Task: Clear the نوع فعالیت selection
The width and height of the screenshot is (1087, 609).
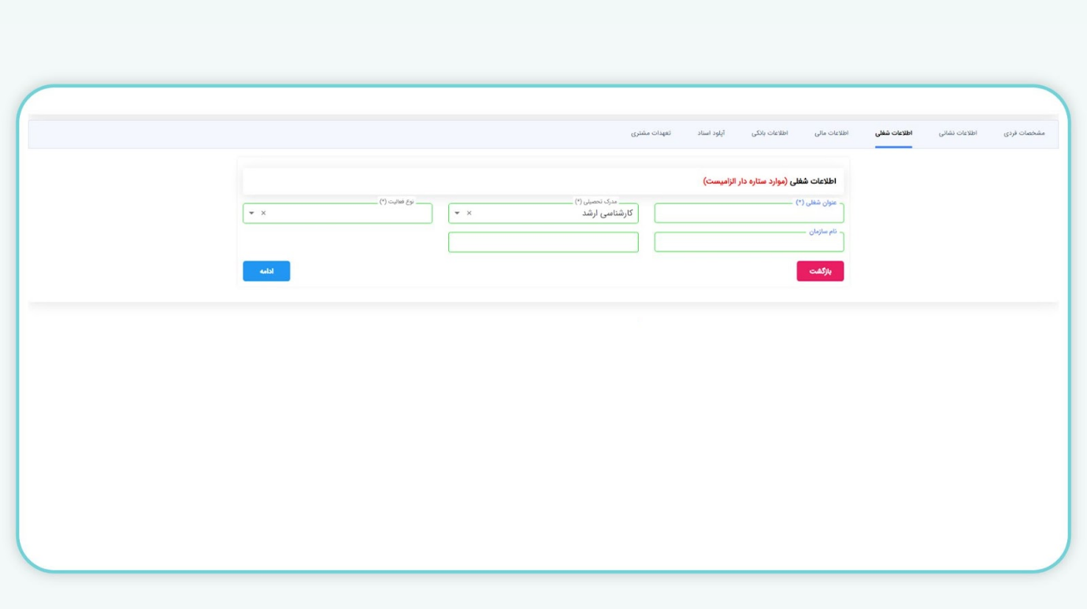Action: [x=263, y=214]
